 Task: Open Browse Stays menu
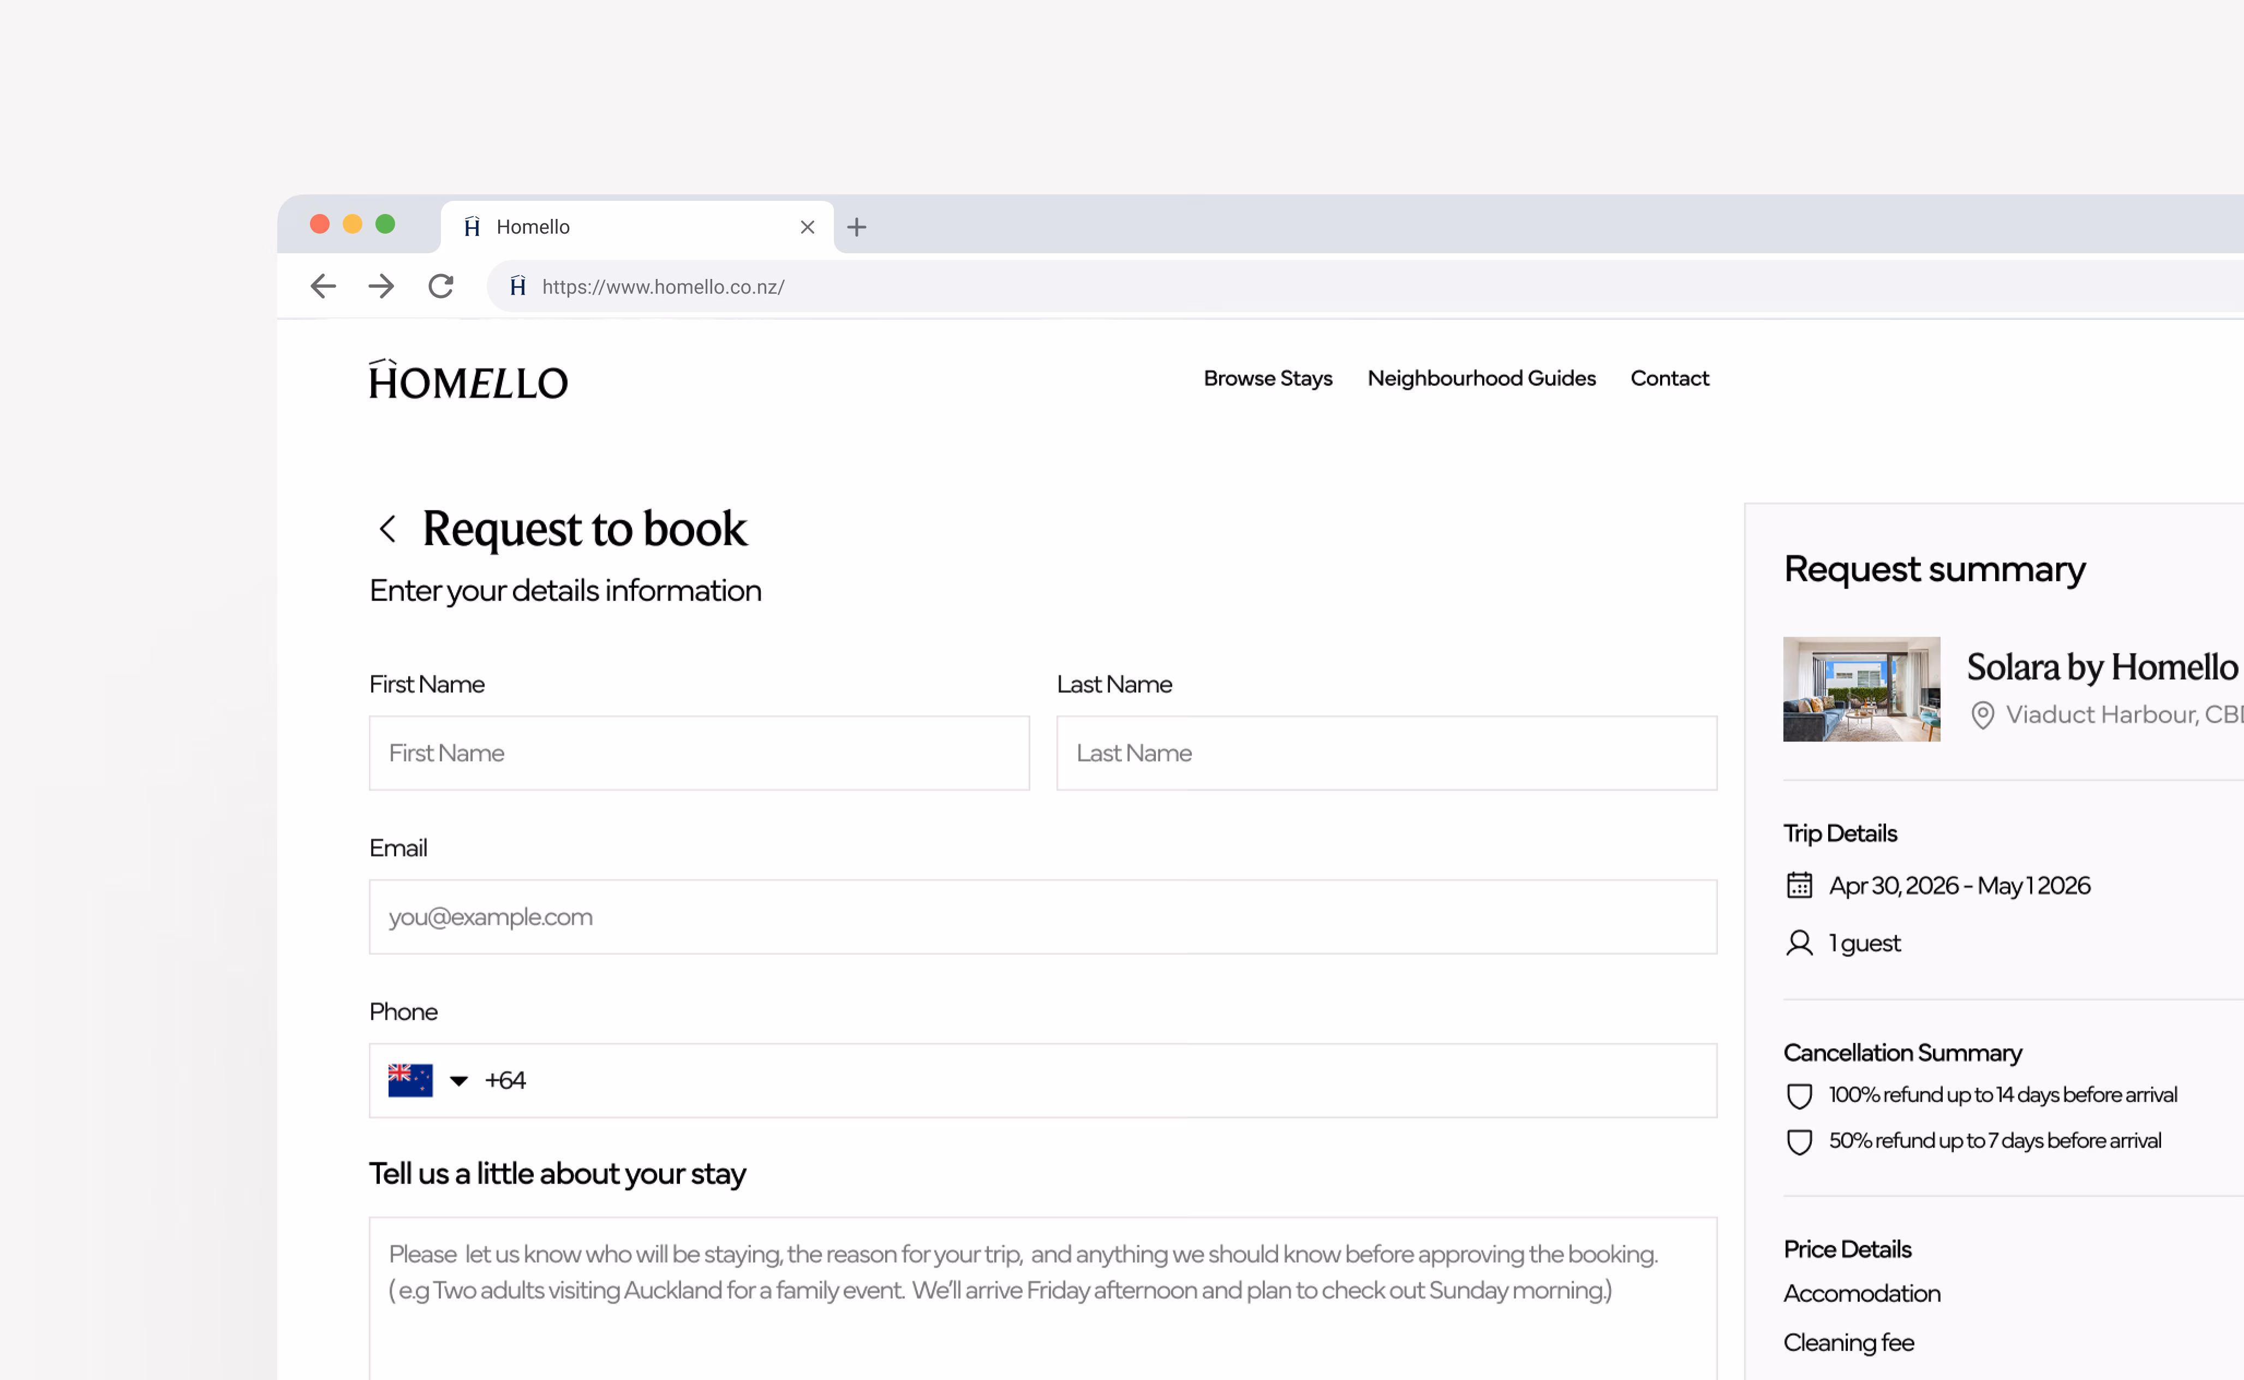tap(1268, 379)
